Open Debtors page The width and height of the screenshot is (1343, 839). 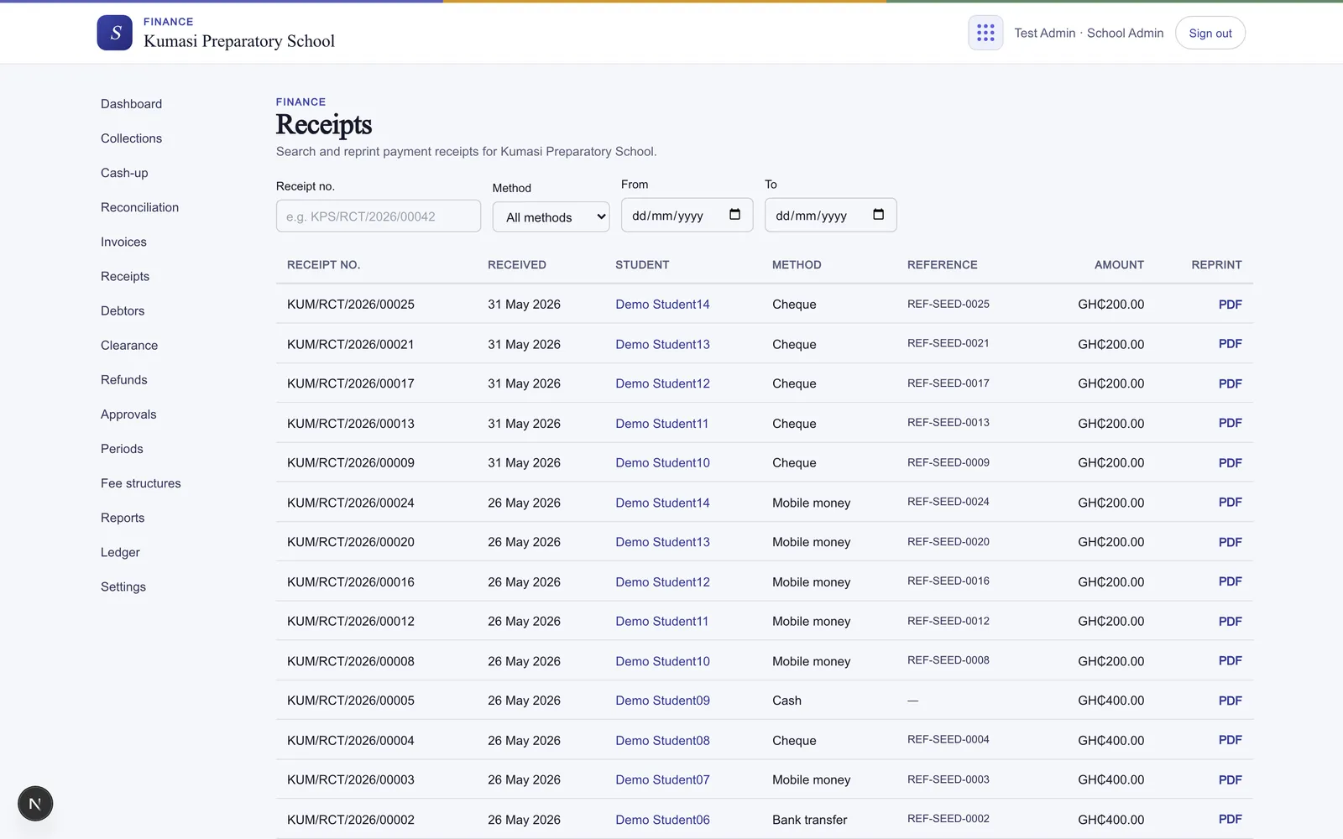coord(123,310)
